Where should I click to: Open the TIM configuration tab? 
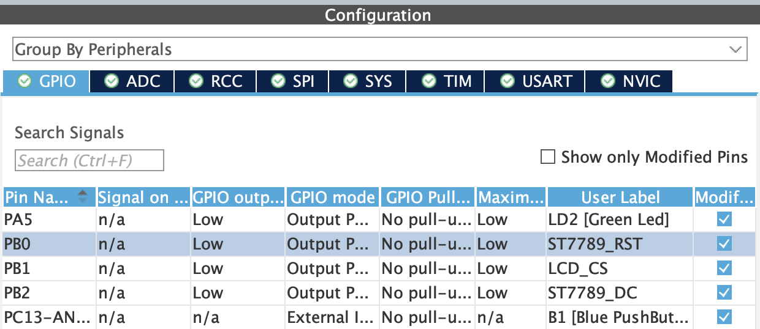pyautogui.click(x=445, y=81)
